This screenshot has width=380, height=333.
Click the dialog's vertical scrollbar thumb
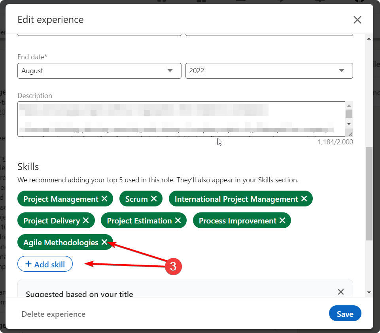pos(369,194)
